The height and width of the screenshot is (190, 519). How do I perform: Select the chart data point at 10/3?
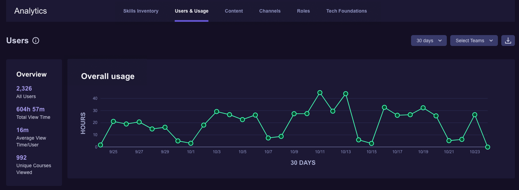click(x=217, y=112)
